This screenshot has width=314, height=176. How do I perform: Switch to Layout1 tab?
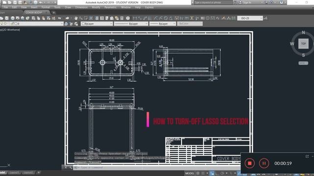tap(14, 173)
